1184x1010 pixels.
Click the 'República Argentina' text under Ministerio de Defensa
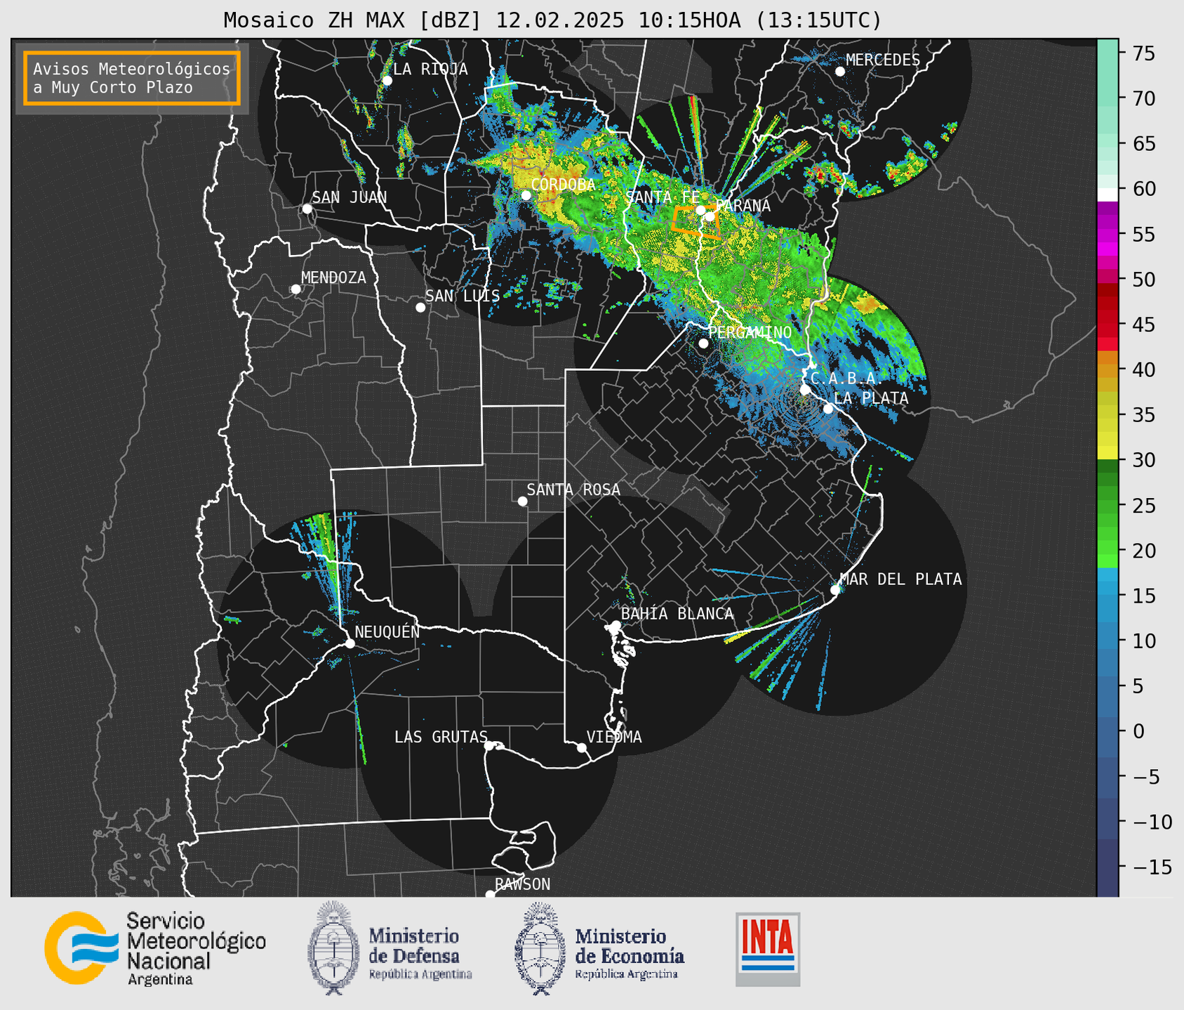tap(420, 975)
